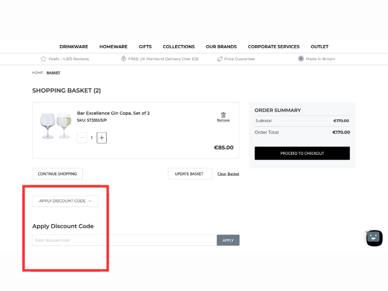Open the chat bot widget
Viewport: 388px width, 291px height.
coord(374,238)
